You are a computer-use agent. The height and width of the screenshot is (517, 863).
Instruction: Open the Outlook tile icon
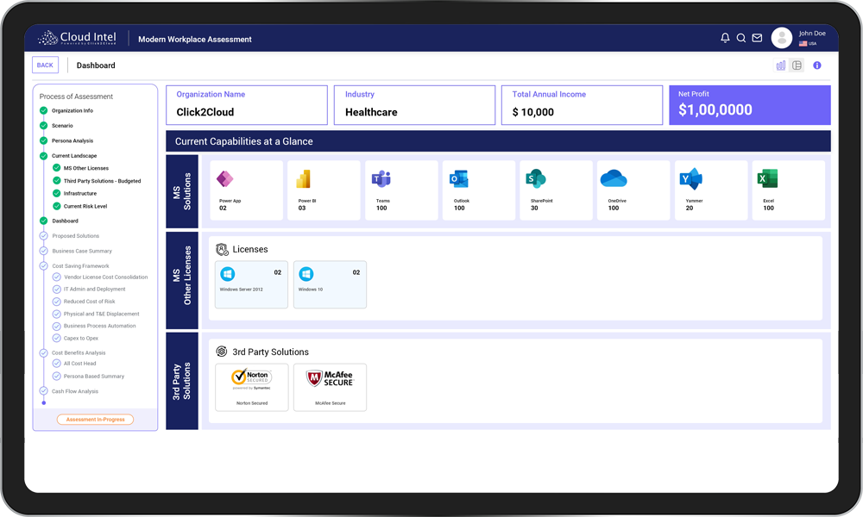pyautogui.click(x=458, y=178)
